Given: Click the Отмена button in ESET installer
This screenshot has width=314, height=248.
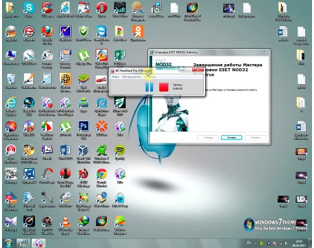Looking at the screenshot, I should coord(255,138).
